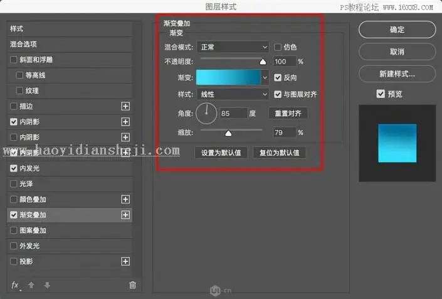Add another 投影 effect with its plus icon
The height and width of the screenshot is (299, 442).
point(125,261)
